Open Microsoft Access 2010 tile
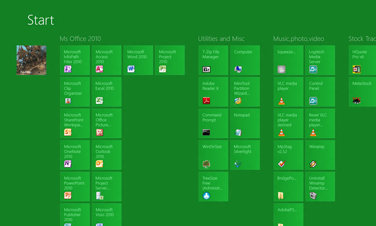The width and height of the screenshot is (376, 226). (107, 60)
